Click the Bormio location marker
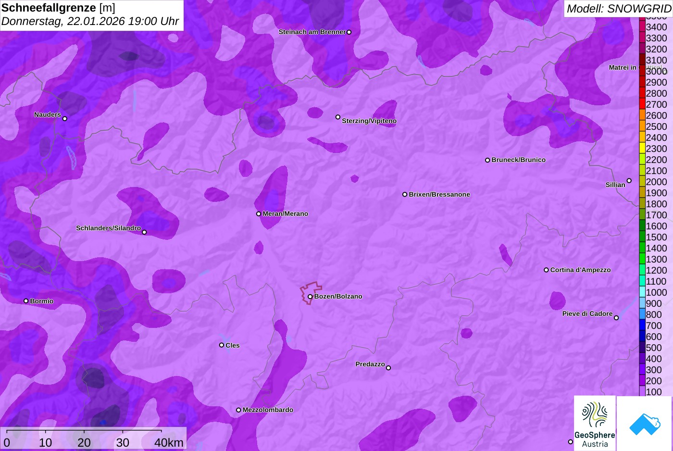673x451 pixels. [x=26, y=301]
